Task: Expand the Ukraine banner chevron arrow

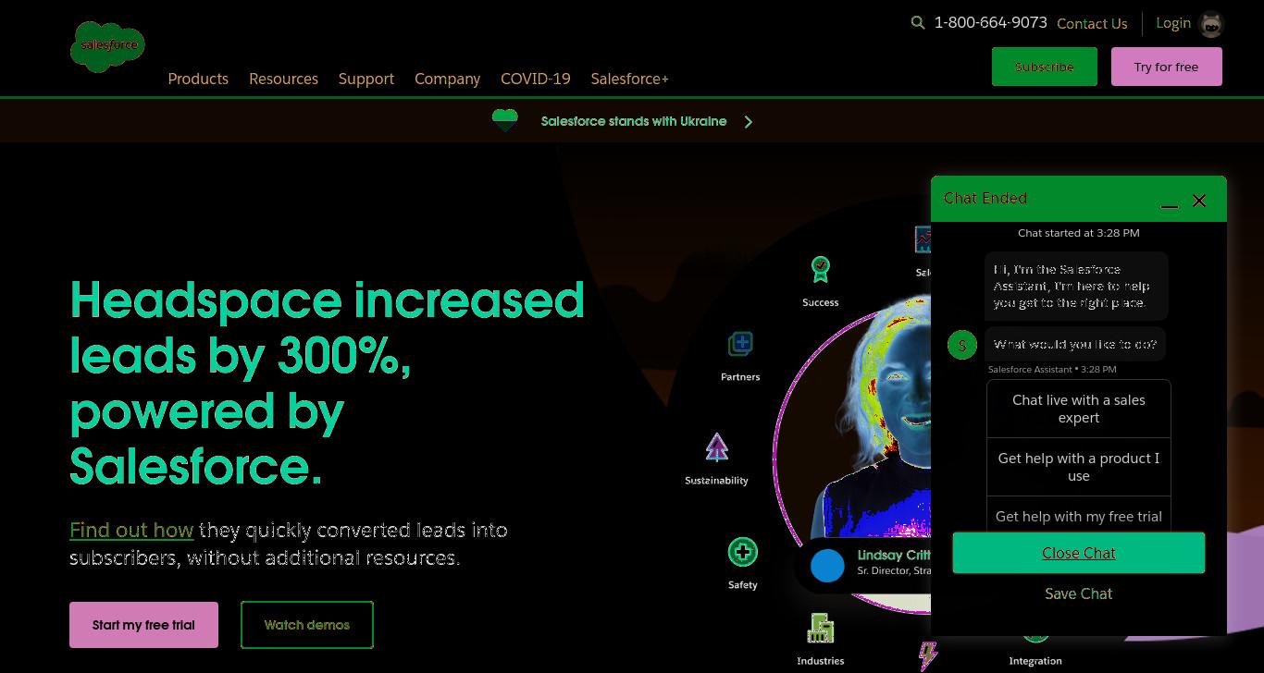Action: pyautogui.click(x=749, y=121)
